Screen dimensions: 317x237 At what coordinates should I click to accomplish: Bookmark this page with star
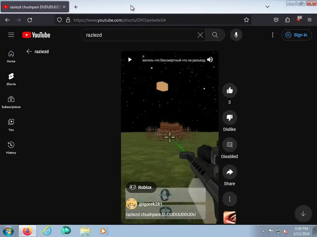pyautogui.click(x=246, y=20)
